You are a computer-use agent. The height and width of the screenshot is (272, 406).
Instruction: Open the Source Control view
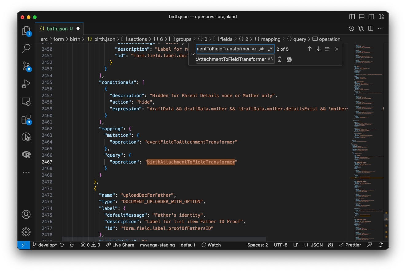click(26, 66)
